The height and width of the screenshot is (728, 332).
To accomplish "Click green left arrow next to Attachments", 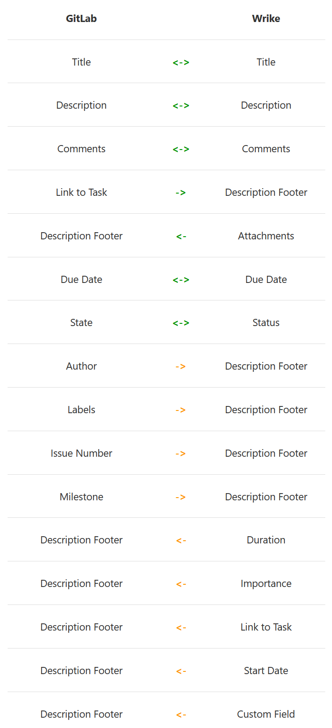I will point(181,236).
